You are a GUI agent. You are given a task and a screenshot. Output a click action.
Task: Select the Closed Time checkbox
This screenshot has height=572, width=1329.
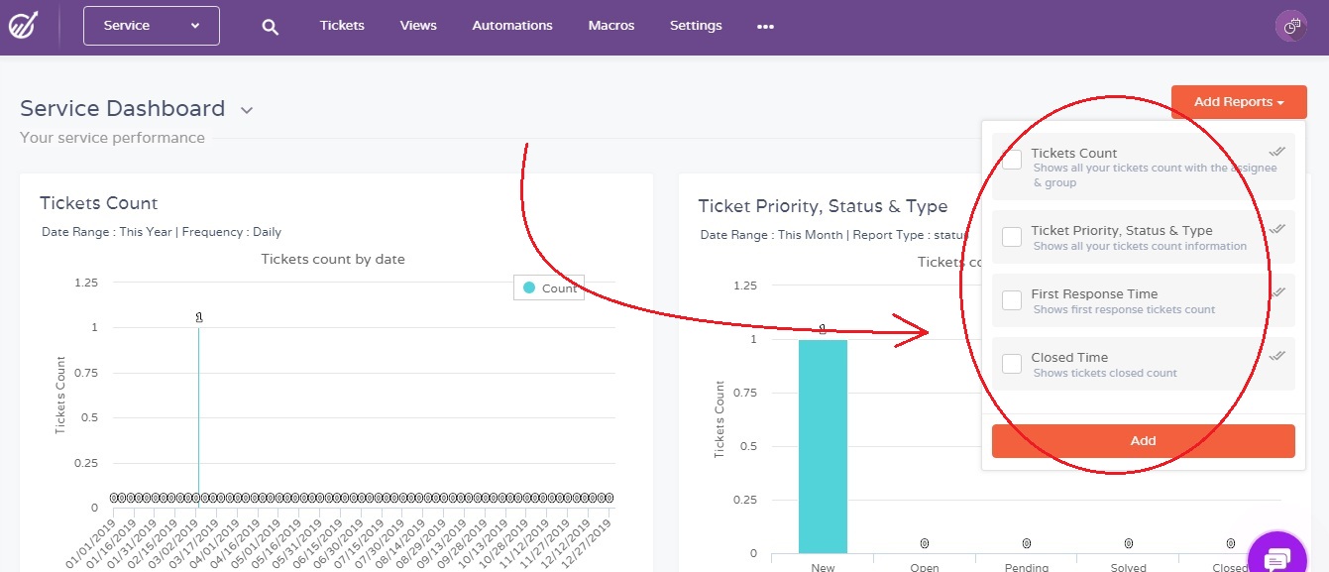(x=1012, y=364)
